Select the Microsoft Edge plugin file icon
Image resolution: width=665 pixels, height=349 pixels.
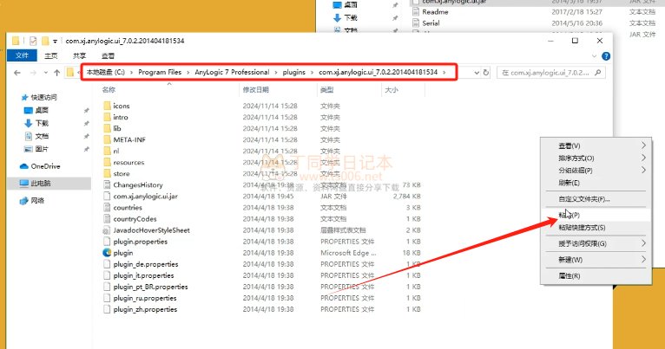107,253
